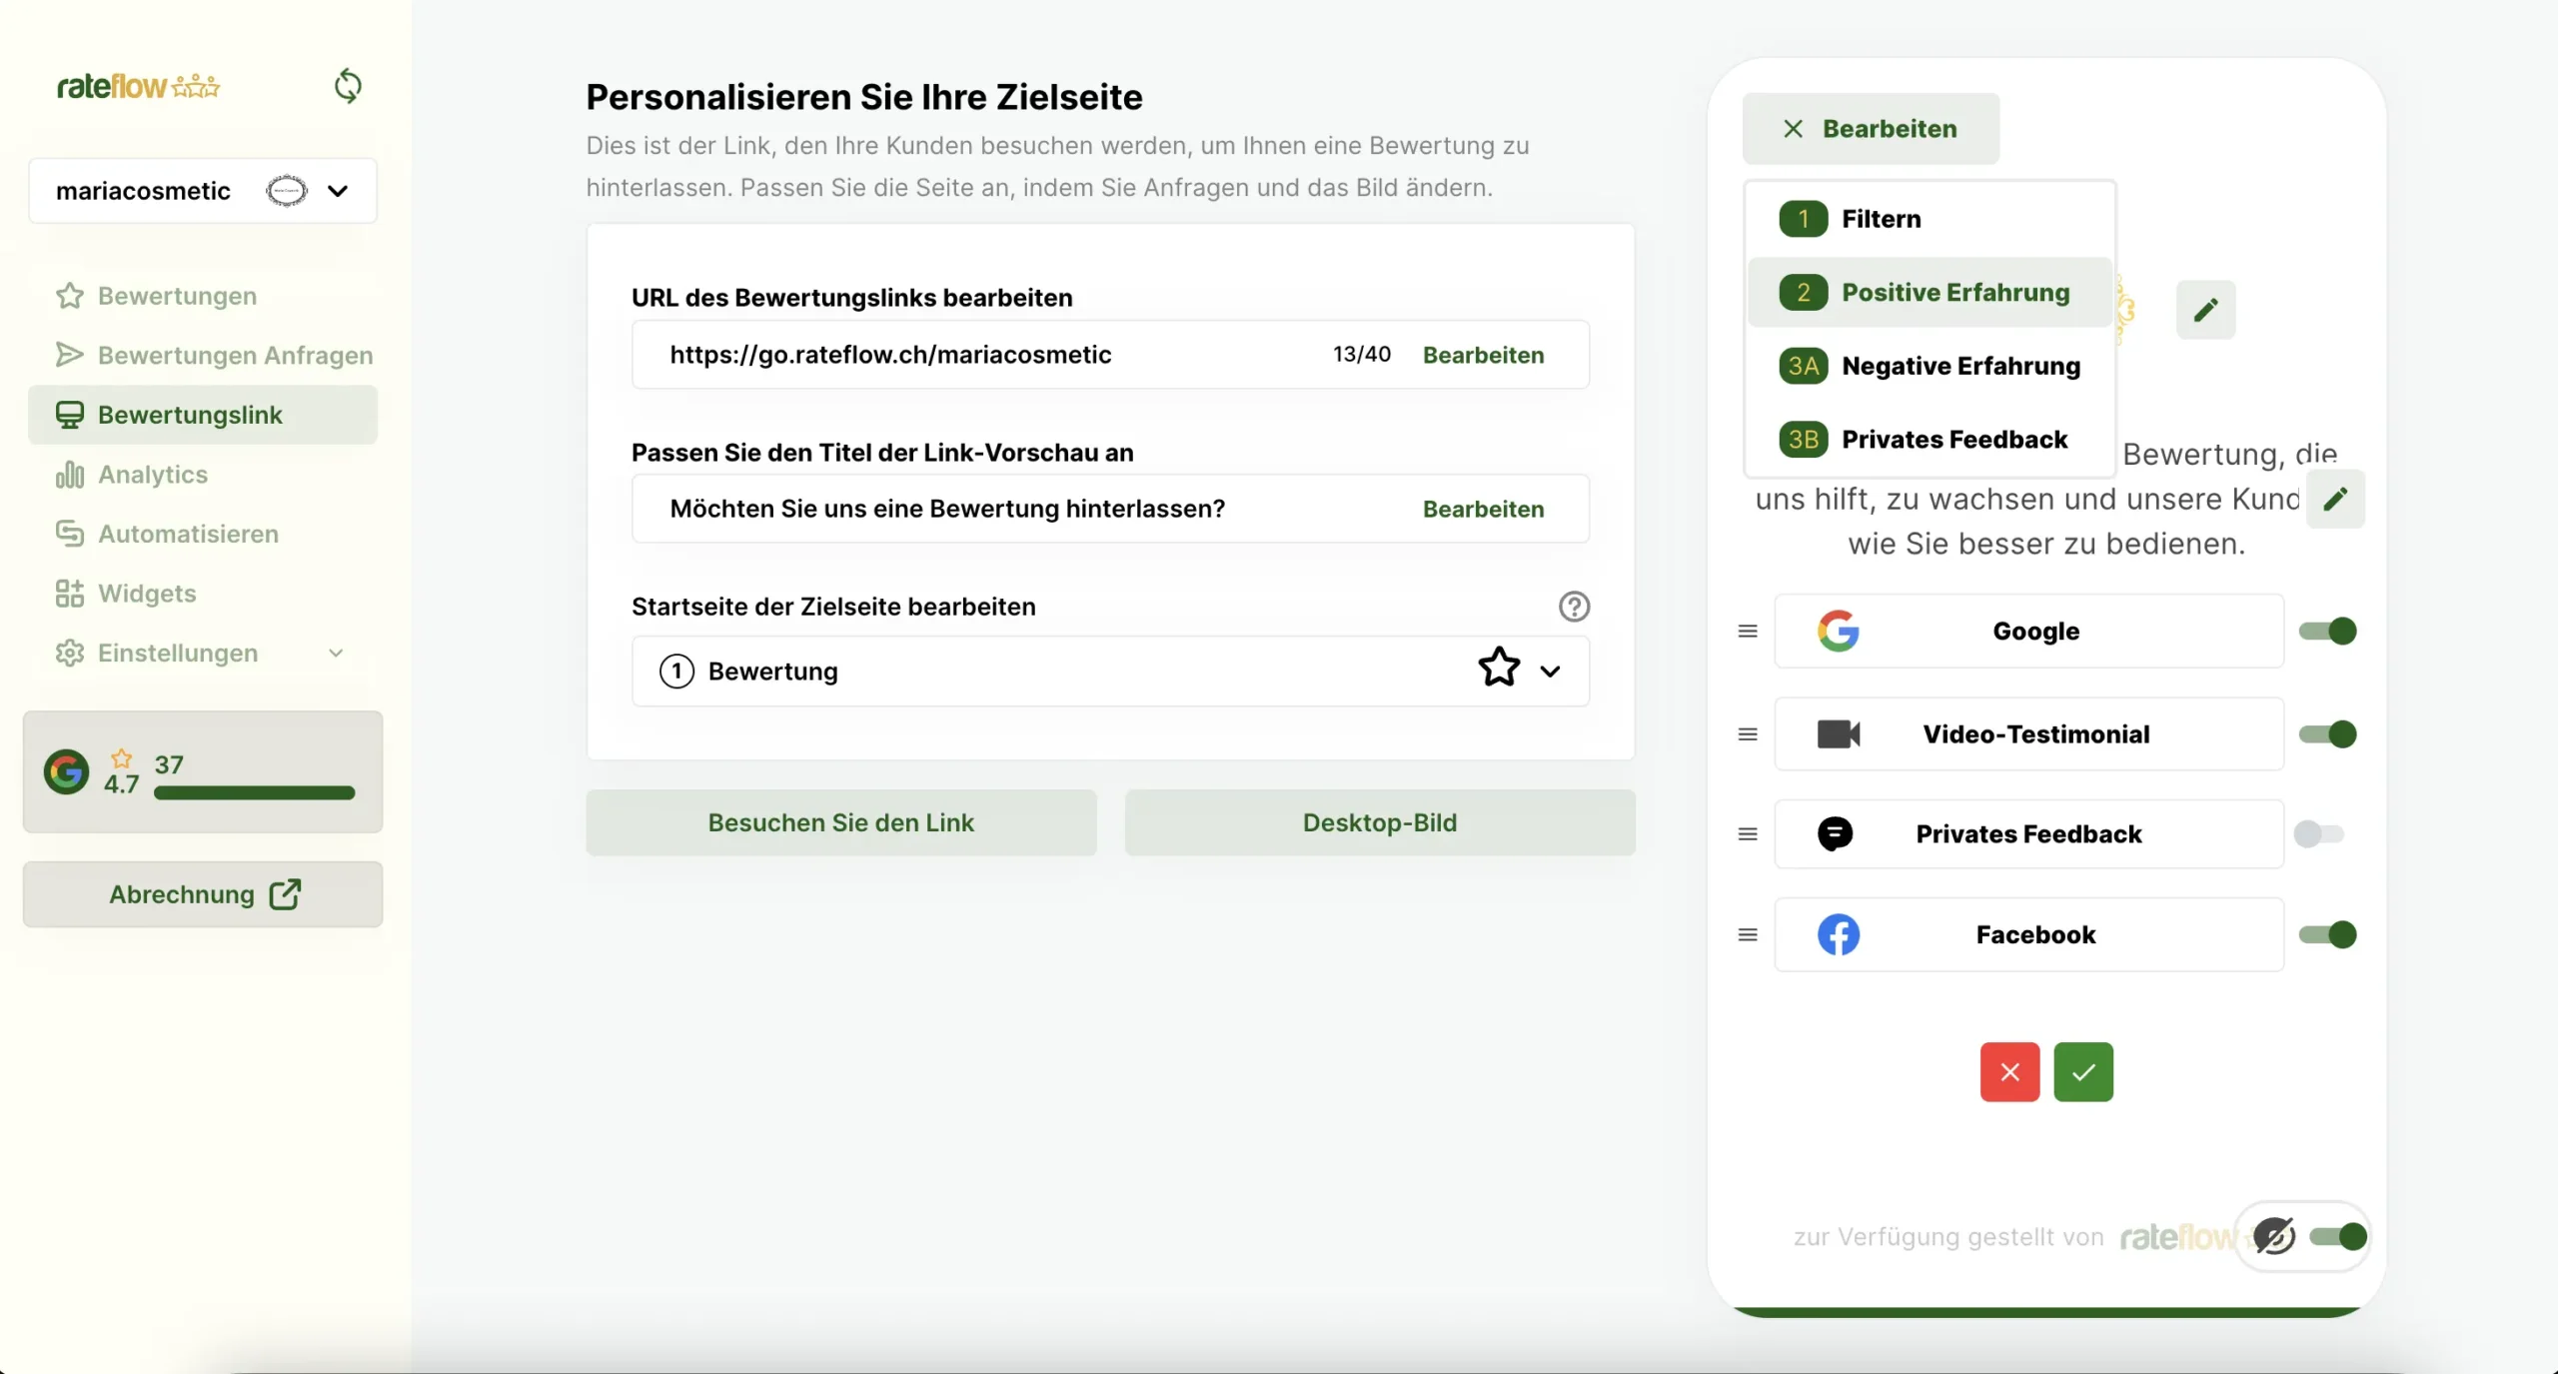Click the link preview title field

click(x=947, y=509)
